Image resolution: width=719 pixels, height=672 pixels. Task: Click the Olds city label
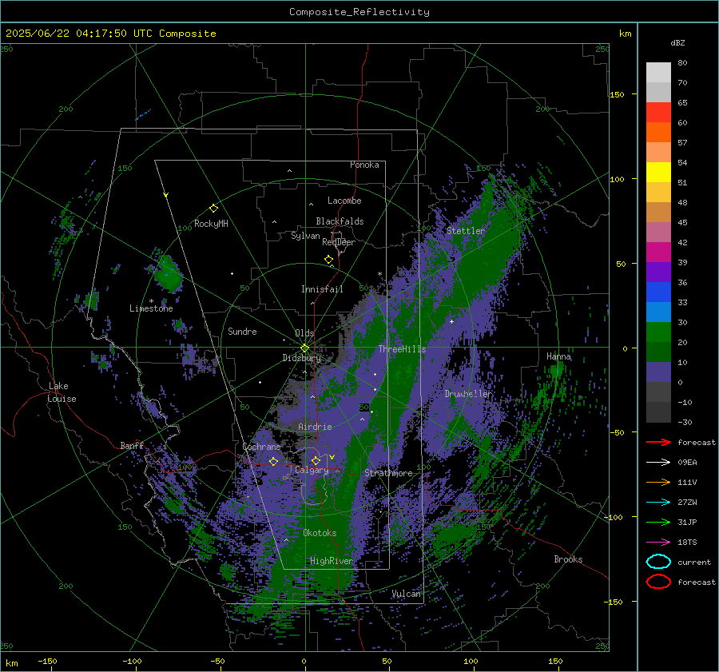pyautogui.click(x=304, y=333)
